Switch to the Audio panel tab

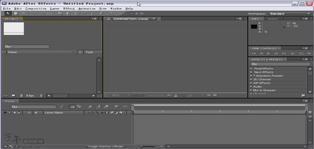(x=273, y=19)
